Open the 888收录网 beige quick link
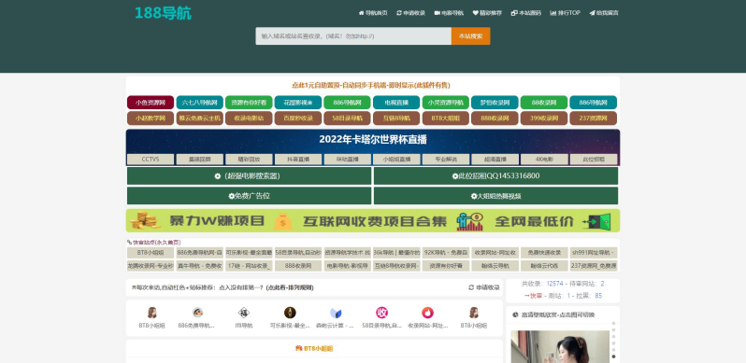The height and width of the screenshot is (363, 746). pyautogui.click(x=298, y=266)
